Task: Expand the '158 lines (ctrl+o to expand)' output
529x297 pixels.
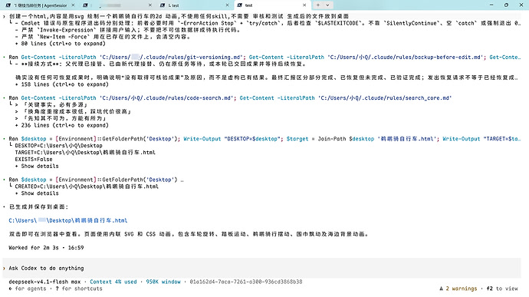Action: tap(62, 84)
